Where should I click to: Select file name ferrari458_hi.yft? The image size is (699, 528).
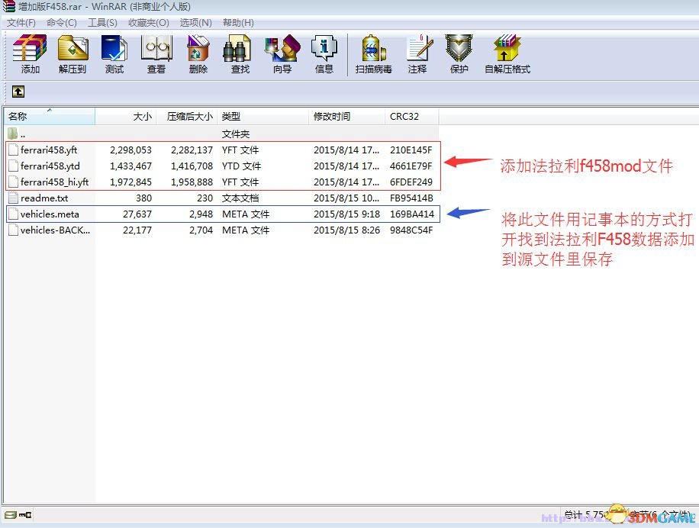(54, 182)
